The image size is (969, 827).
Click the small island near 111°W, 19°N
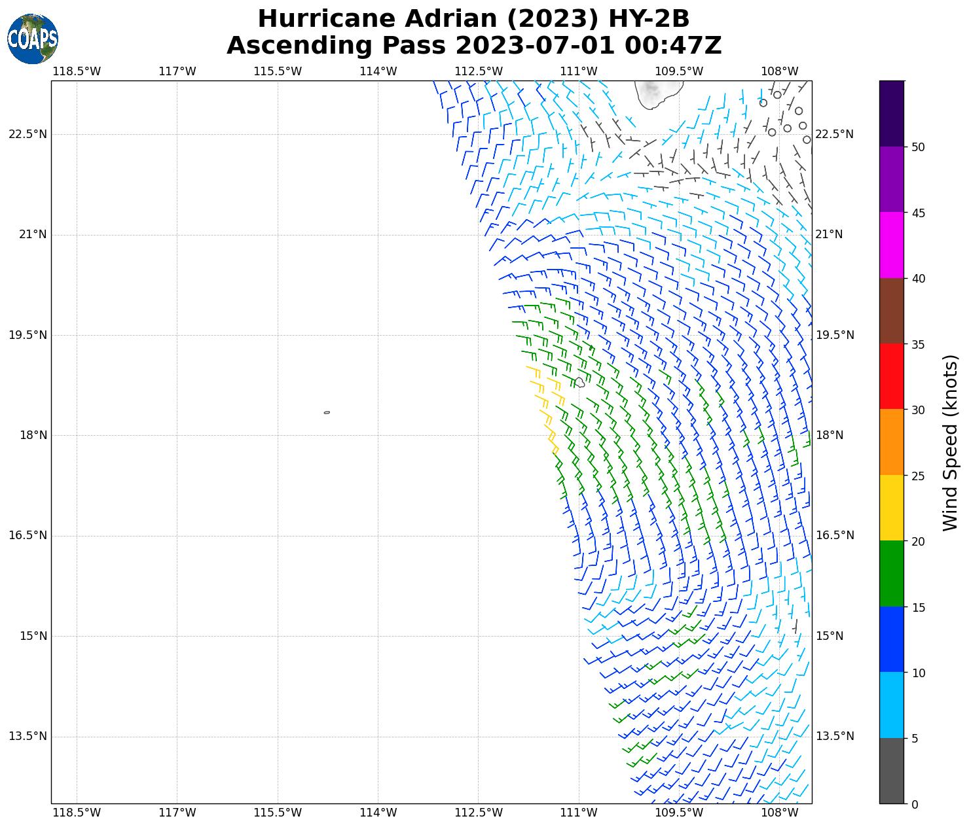click(x=579, y=382)
